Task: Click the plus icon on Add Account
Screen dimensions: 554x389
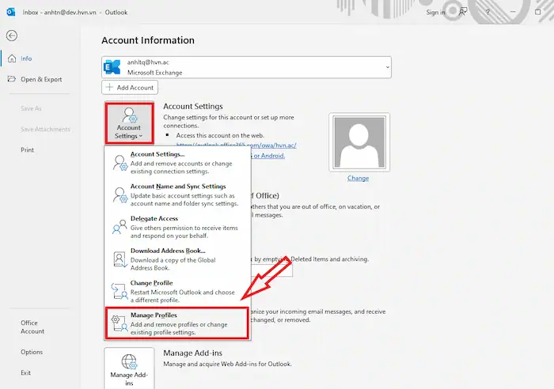Action: 109,87
